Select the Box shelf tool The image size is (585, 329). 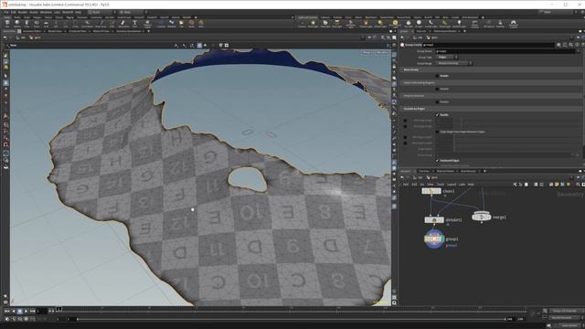(x=7, y=24)
